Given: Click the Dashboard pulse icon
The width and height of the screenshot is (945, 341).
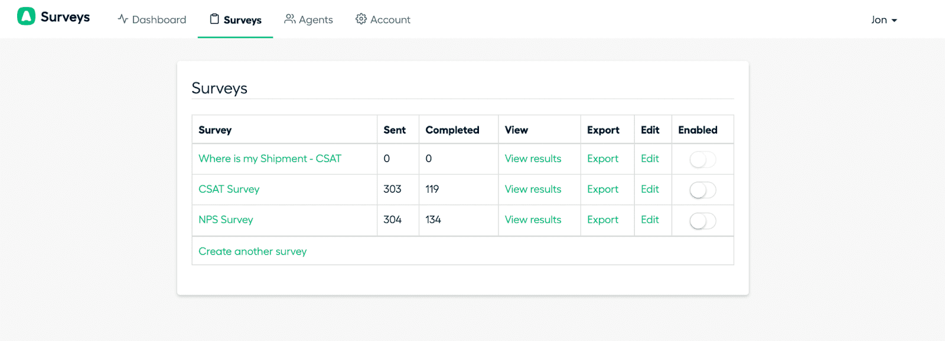Looking at the screenshot, I should (x=123, y=19).
